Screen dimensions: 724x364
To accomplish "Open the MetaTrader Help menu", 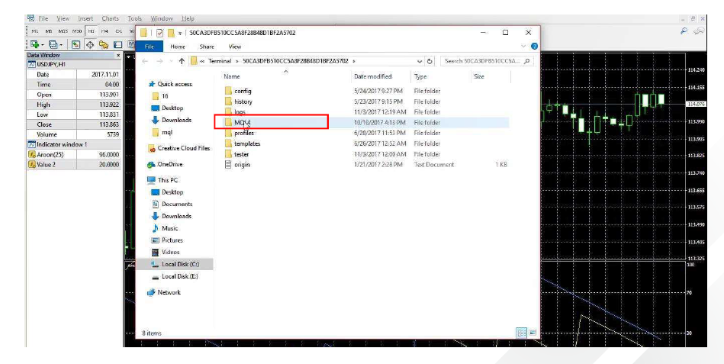I will click(188, 18).
